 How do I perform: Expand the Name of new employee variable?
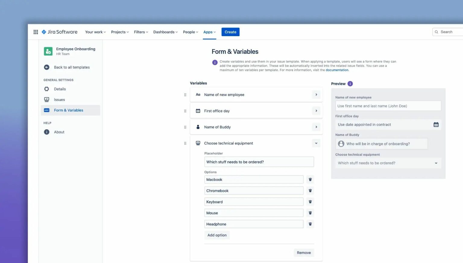pyautogui.click(x=316, y=94)
